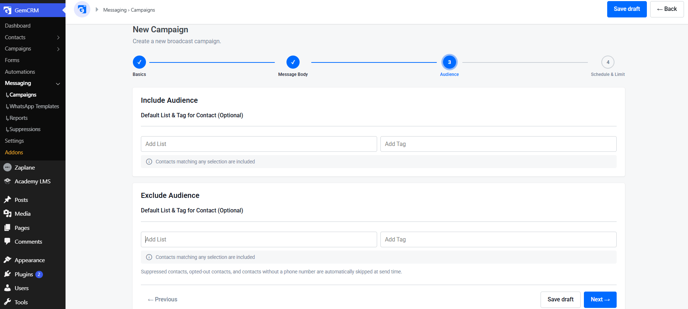Click the Users person icon
The height and width of the screenshot is (309, 688).
pos(7,288)
